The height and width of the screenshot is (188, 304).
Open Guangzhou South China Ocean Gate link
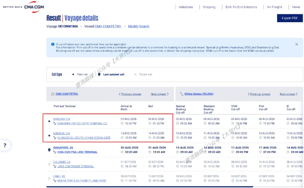click(x=84, y=138)
